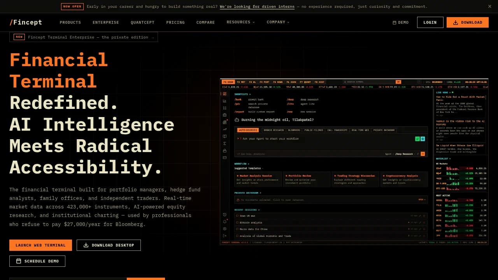
Task: Select the PUBLIC FILINGS source tab
Action: pos(314,130)
